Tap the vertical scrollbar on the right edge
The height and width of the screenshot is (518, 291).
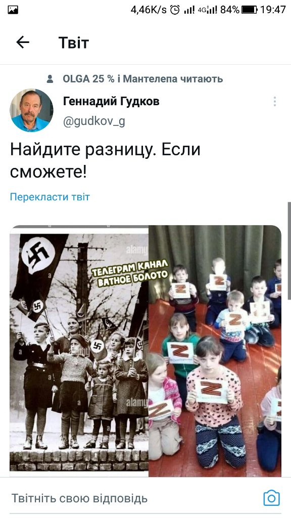(289, 251)
